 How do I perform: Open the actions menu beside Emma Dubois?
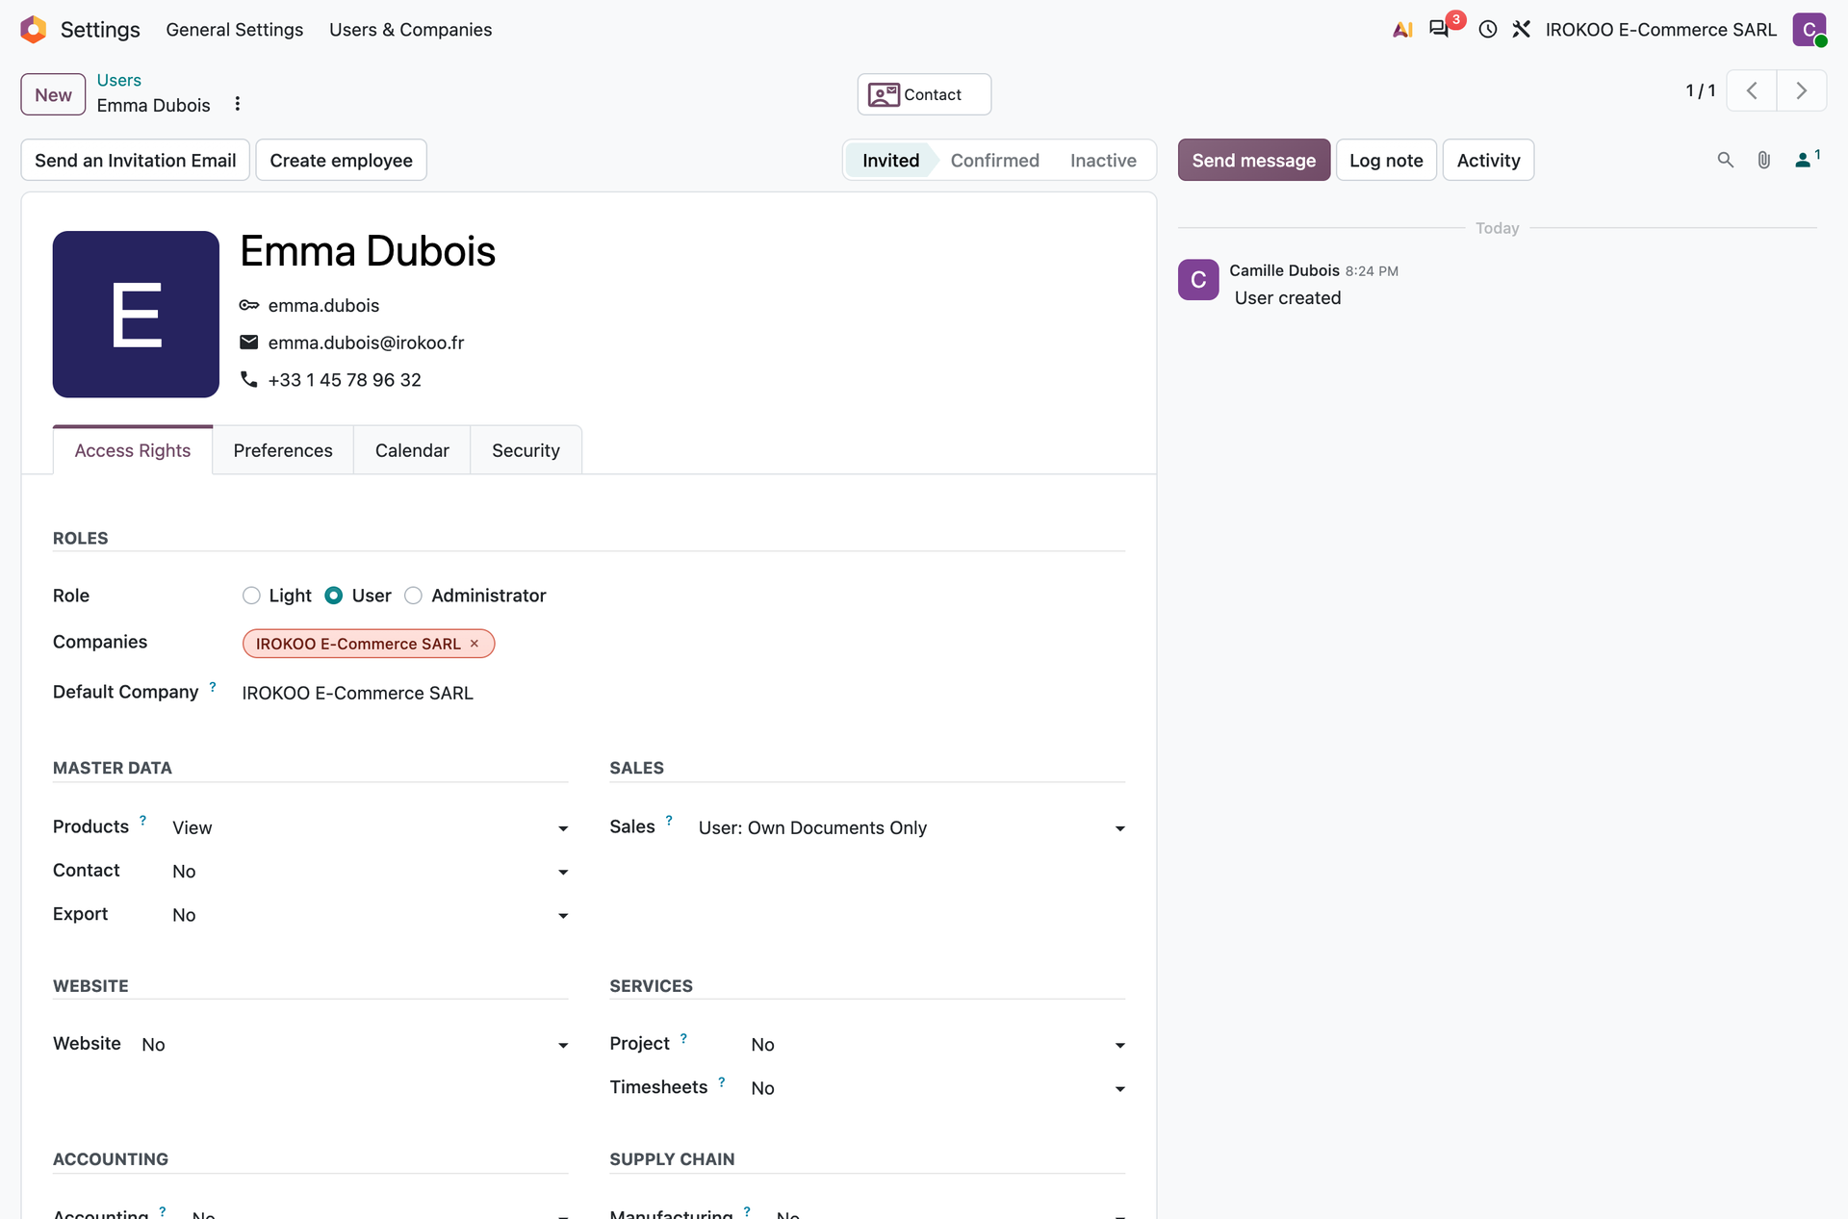(x=238, y=104)
